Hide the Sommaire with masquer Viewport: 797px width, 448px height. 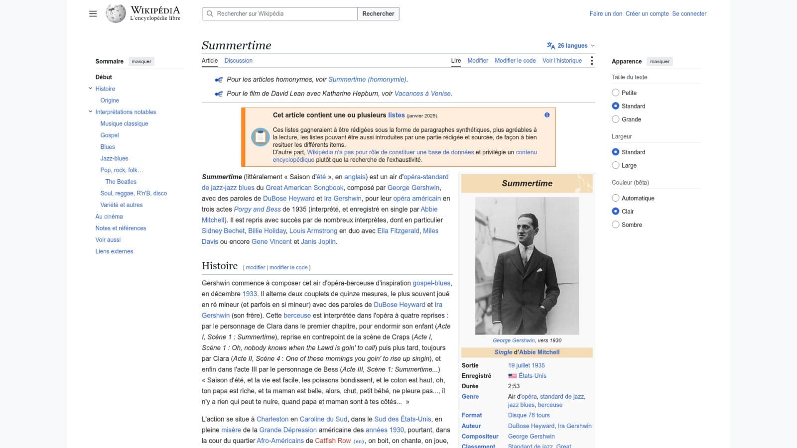[141, 62]
